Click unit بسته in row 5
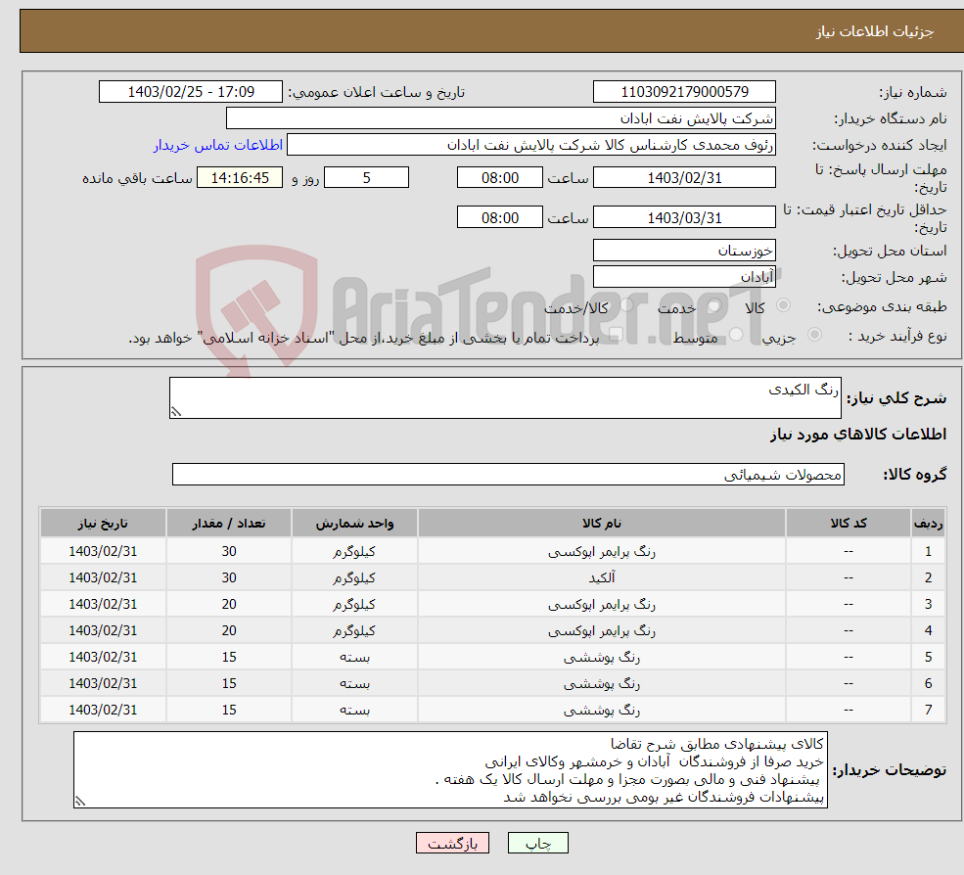 pyautogui.click(x=354, y=658)
